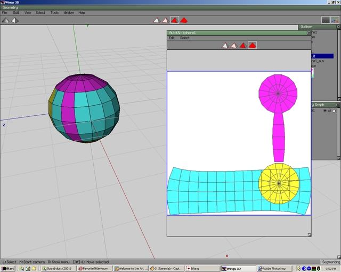This screenshot has width=341, height=272.
Task: Open the File menu
Action: click(5, 13)
